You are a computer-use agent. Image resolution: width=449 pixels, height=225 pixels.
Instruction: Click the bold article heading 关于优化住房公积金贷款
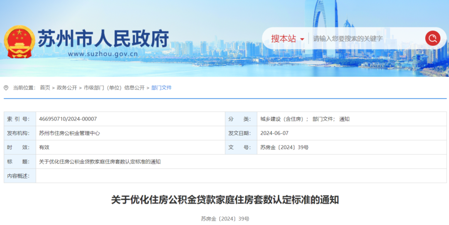pos(225,200)
